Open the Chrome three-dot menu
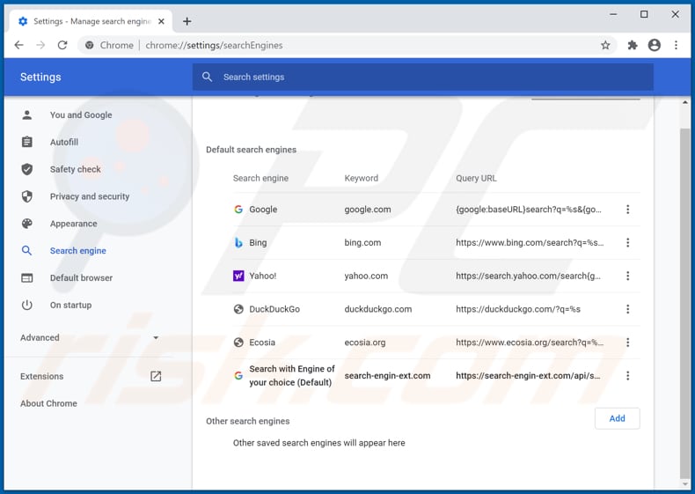The image size is (695, 494). pyautogui.click(x=676, y=45)
